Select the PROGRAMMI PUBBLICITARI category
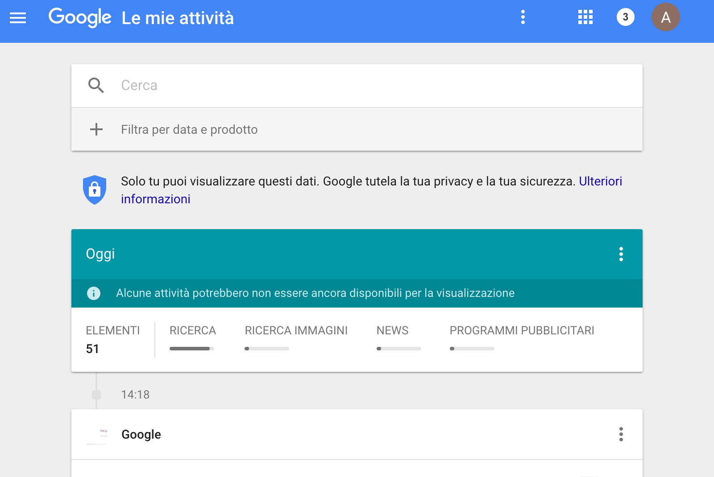This screenshot has width=714, height=477. pos(522,330)
